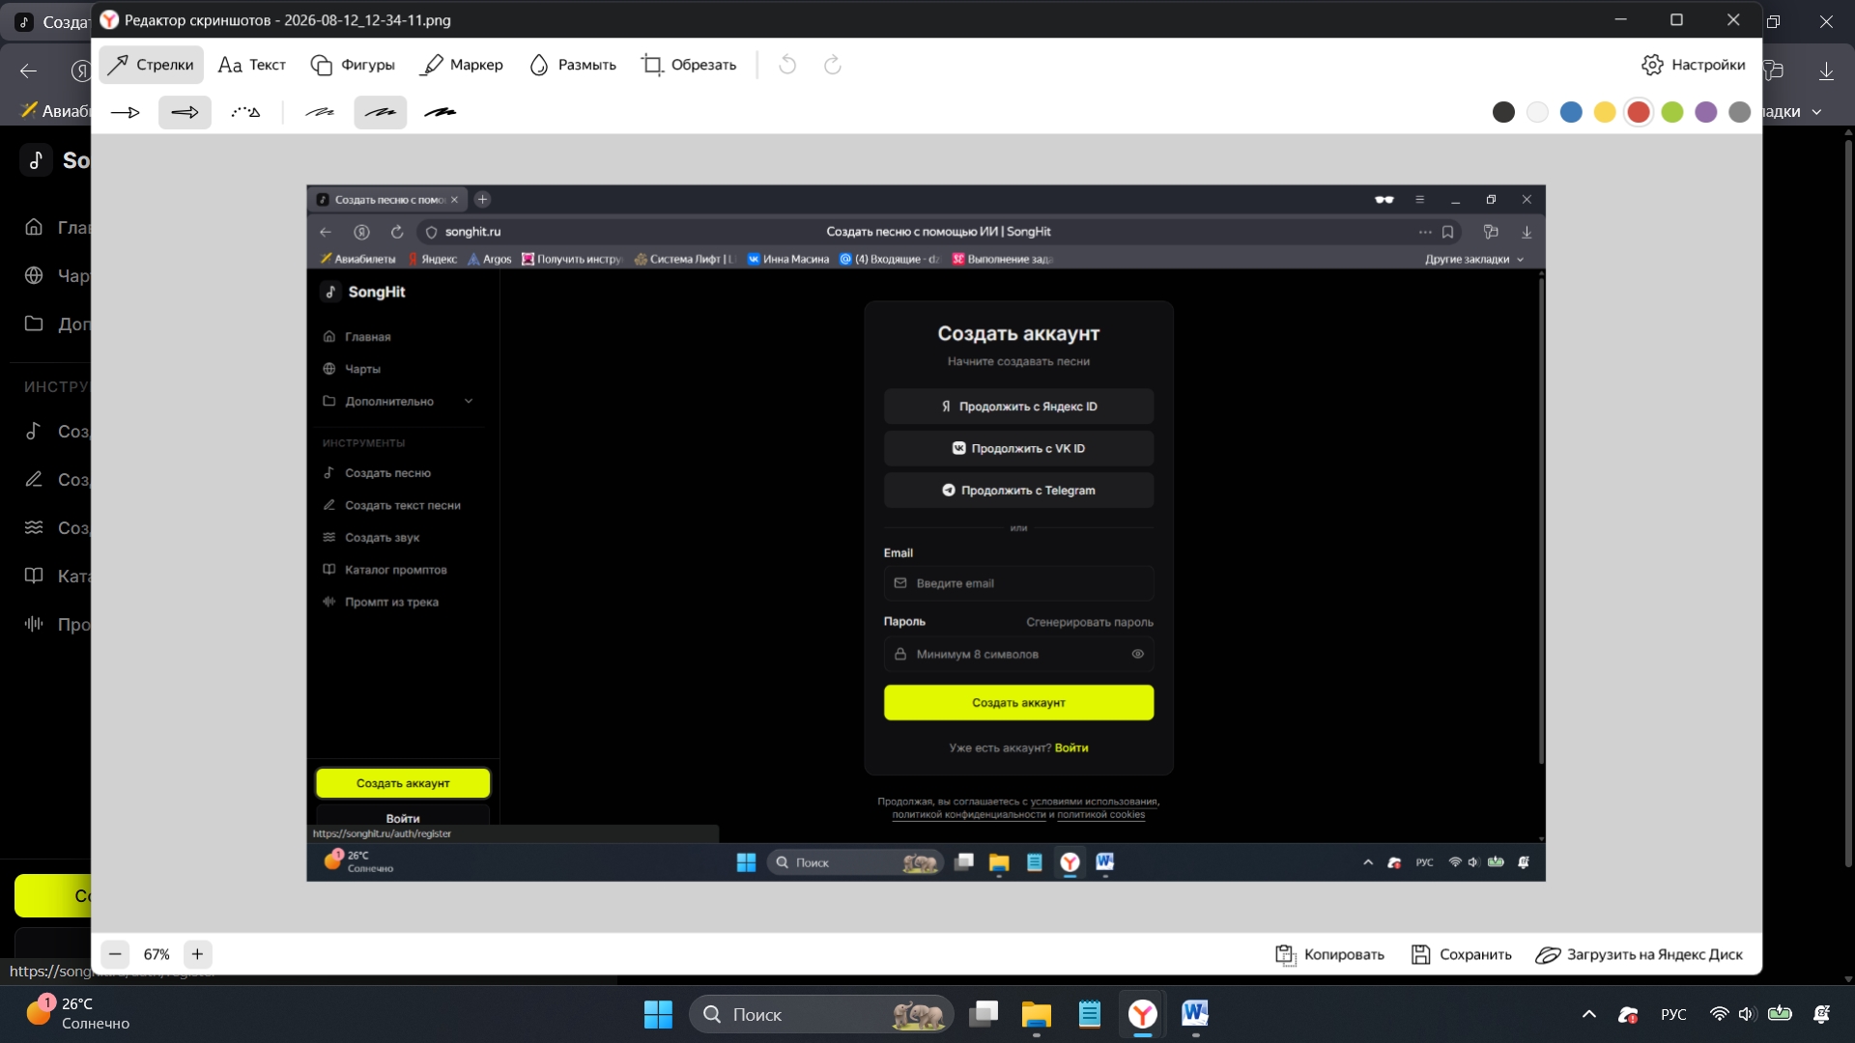Pick the purple color swatch
The width and height of the screenshot is (1855, 1043).
point(1706,112)
